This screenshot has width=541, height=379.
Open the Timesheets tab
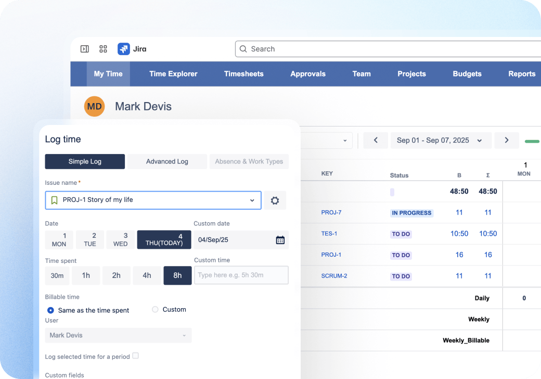pyautogui.click(x=244, y=74)
